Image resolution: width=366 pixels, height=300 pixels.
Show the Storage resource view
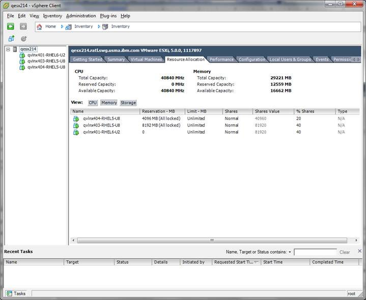tap(128, 103)
